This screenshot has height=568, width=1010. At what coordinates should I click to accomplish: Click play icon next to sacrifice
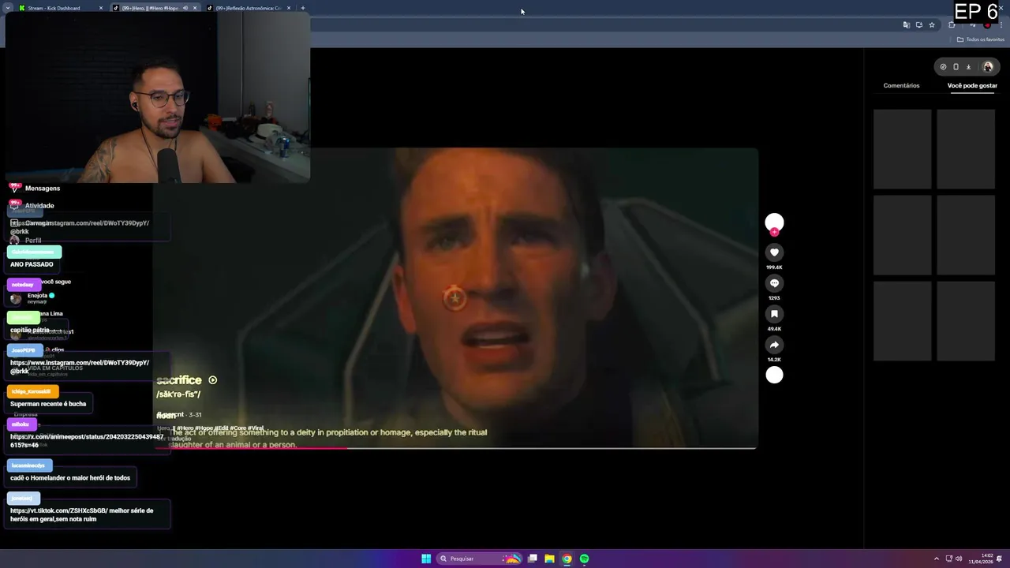click(x=212, y=380)
